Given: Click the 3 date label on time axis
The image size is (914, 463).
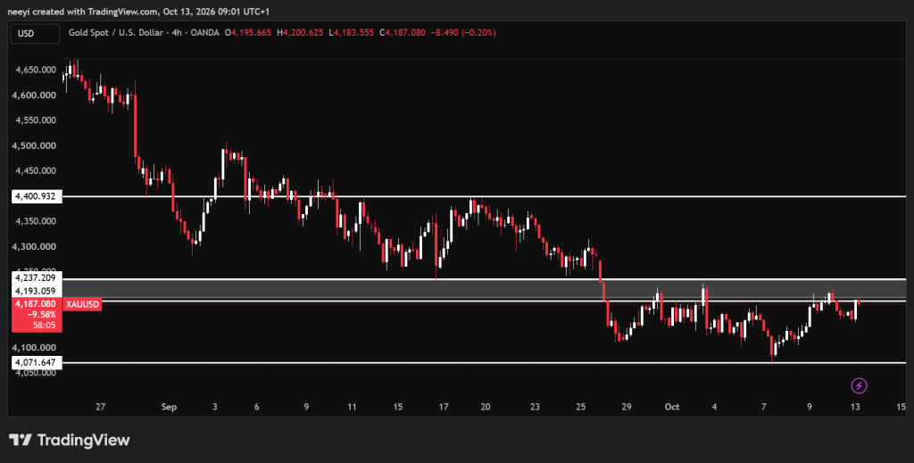Looking at the screenshot, I should (x=215, y=407).
